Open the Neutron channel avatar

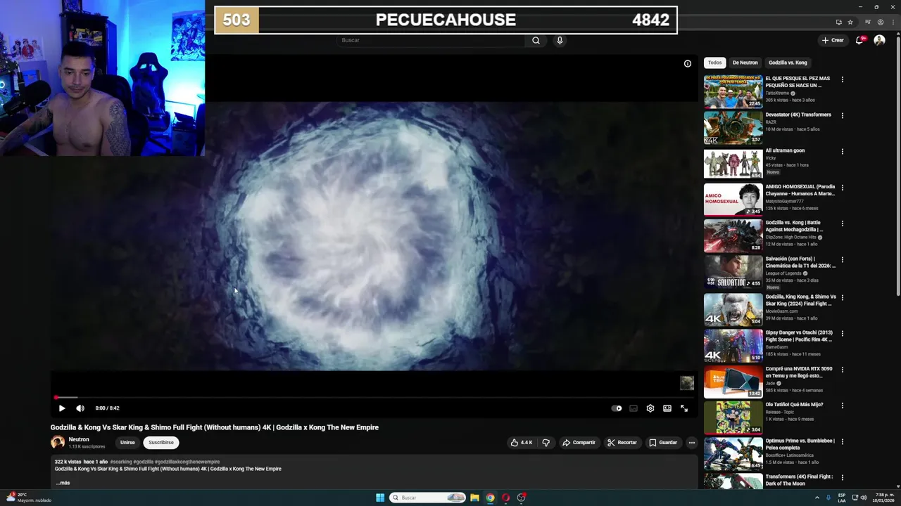pyautogui.click(x=58, y=443)
